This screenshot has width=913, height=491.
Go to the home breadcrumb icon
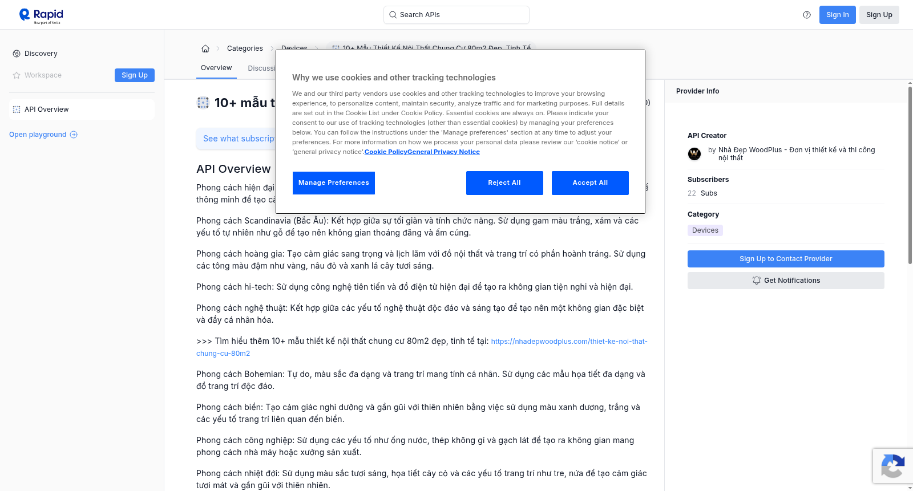205,48
